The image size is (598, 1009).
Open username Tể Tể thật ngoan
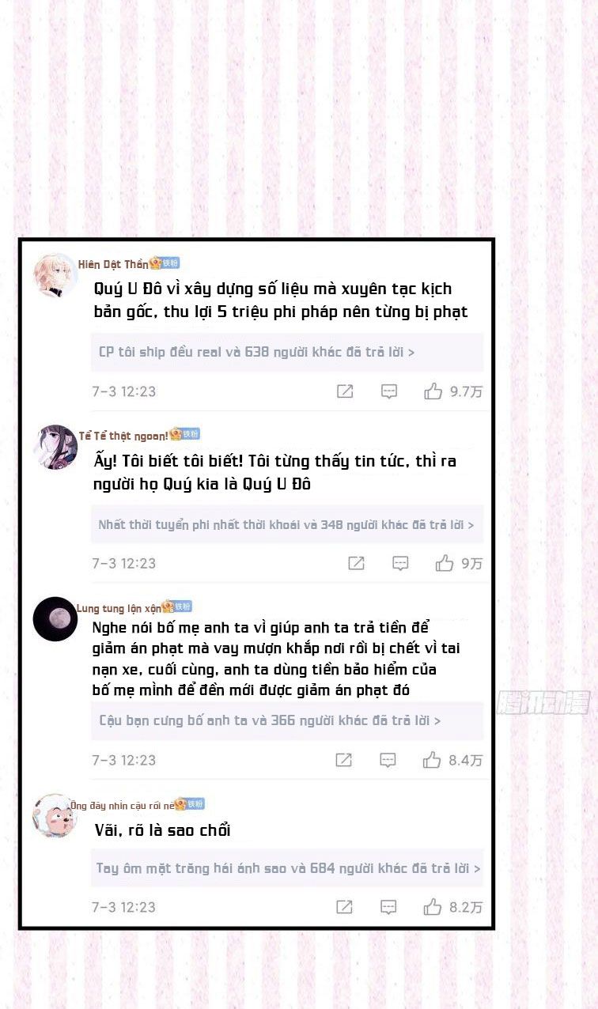123,436
